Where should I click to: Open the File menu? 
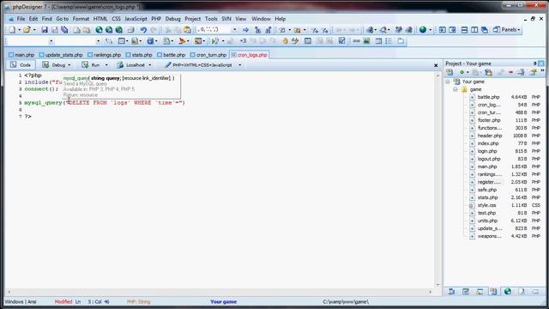21,19
